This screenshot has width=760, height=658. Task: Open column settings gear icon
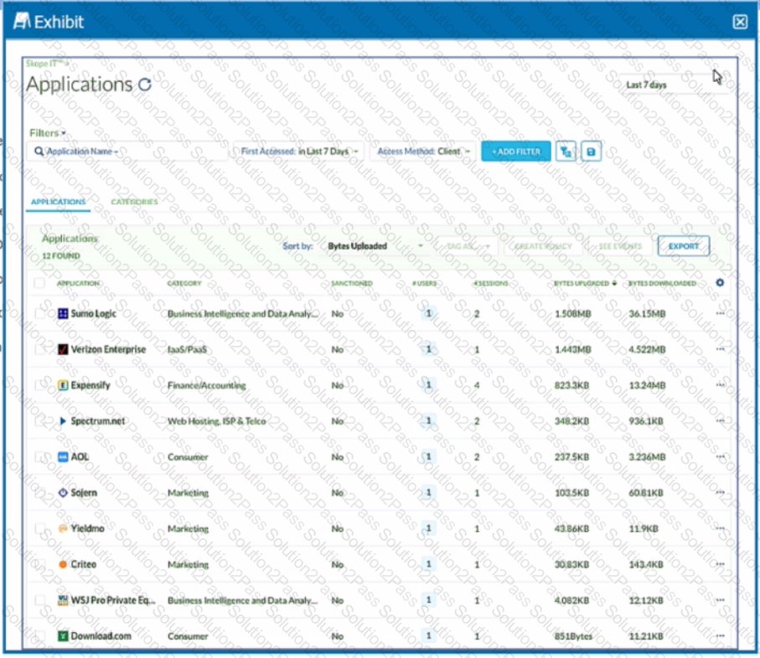coord(720,283)
